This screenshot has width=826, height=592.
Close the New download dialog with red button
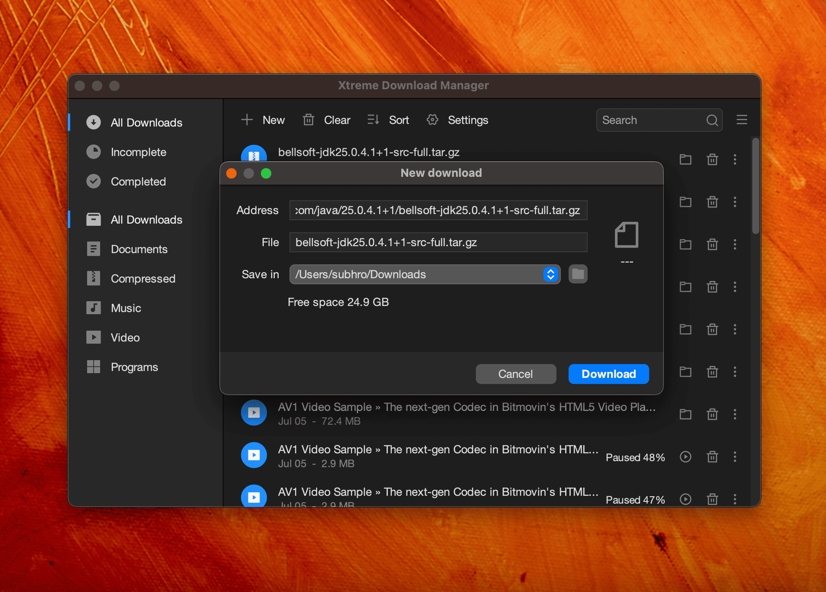tap(231, 173)
